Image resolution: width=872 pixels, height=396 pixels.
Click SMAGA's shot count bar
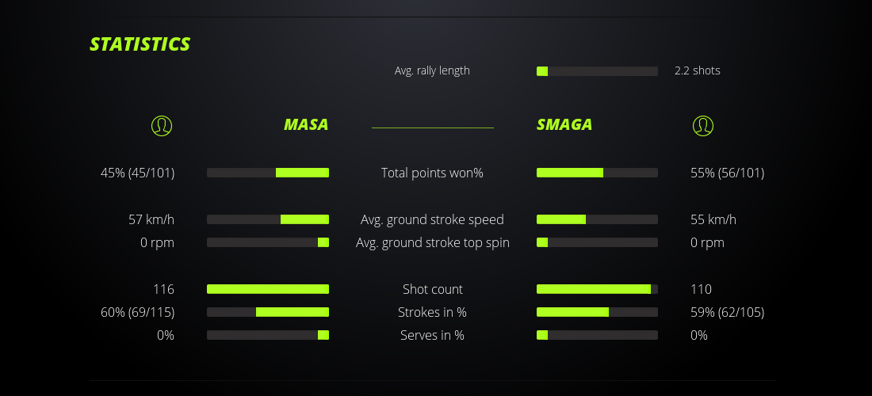(x=597, y=289)
